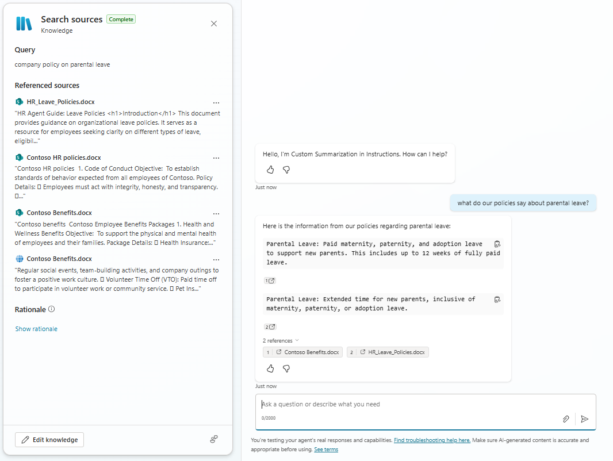This screenshot has width=613, height=461.
Task: Thumbs up the greeting message
Action: pyautogui.click(x=270, y=170)
